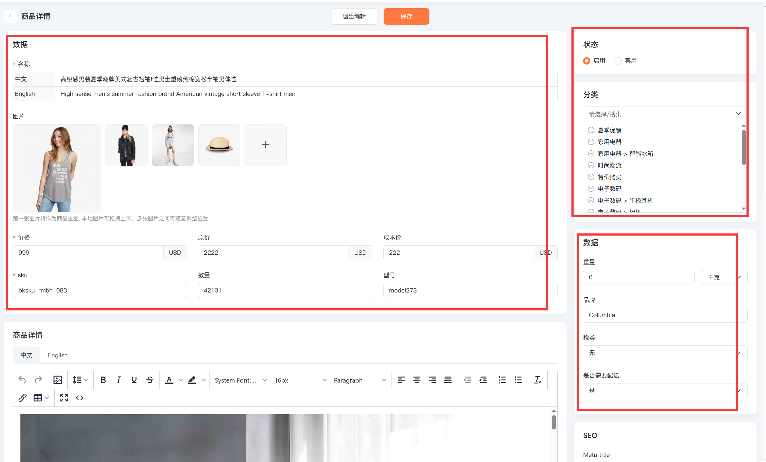Image resolution: width=766 pixels, height=462 pixels.
Task: Open source code view icon
Action: [80, 398]
